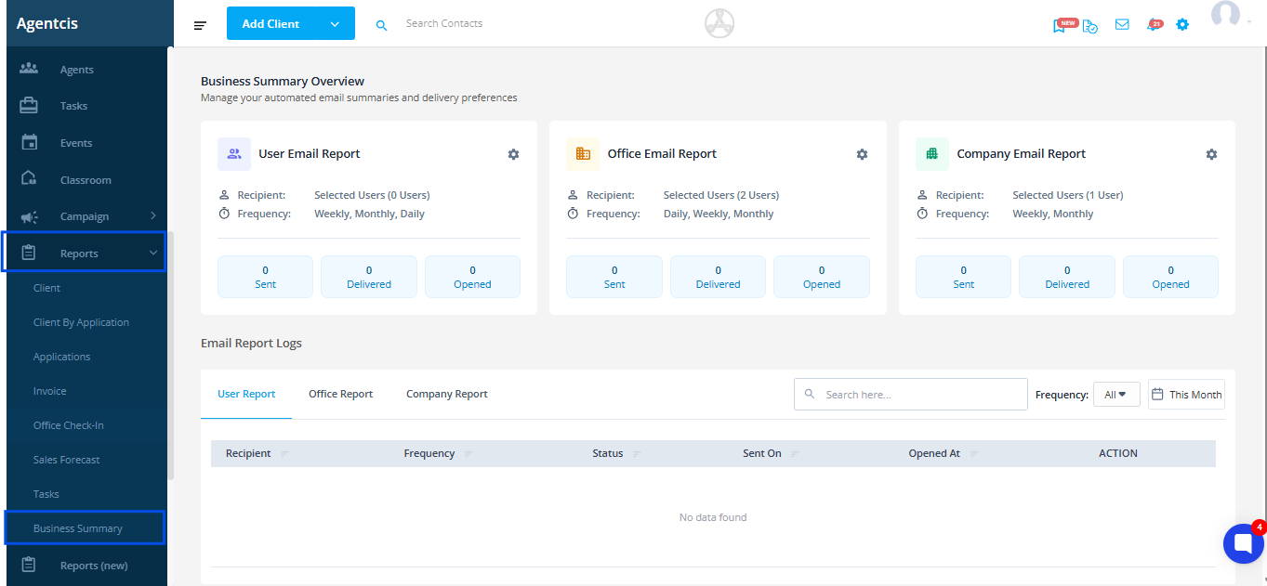Screen dimensions: 1267x586
Task: Switch to the Company Report tab
Action: click(447, 394)
